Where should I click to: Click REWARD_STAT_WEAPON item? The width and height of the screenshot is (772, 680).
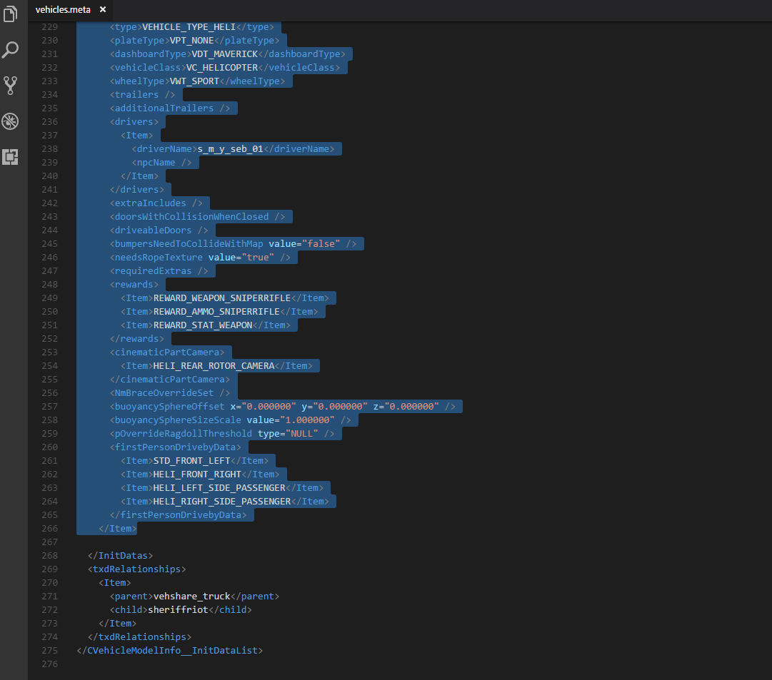coord(202,325)
